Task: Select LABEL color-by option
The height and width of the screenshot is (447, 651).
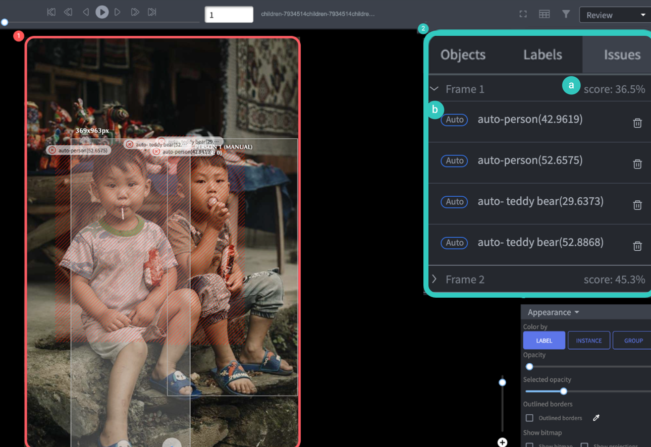Action: 544,341
